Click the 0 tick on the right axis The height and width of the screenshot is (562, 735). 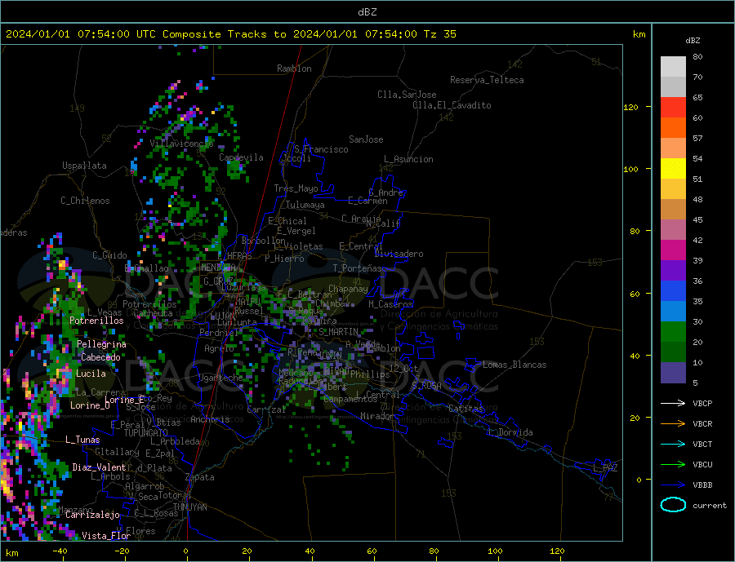[639, 480]
